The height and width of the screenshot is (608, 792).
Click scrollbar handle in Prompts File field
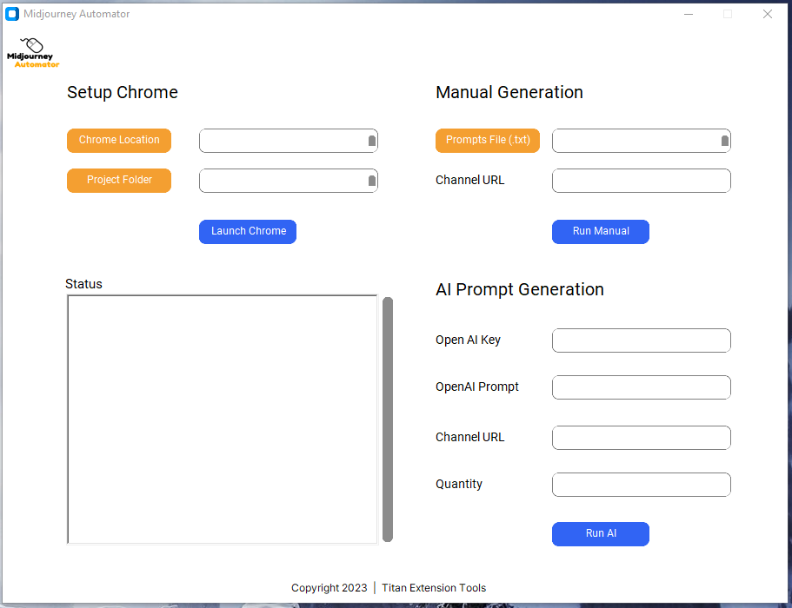[x=725, y=141]
